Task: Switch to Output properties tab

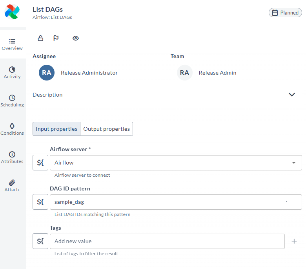Action: click(x=106, y=129)
